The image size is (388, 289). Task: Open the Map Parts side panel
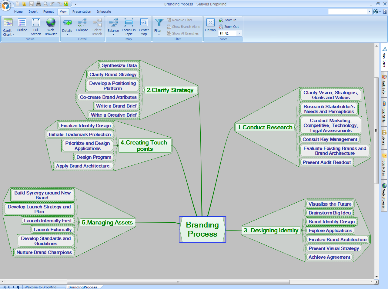tap(384, 58)
